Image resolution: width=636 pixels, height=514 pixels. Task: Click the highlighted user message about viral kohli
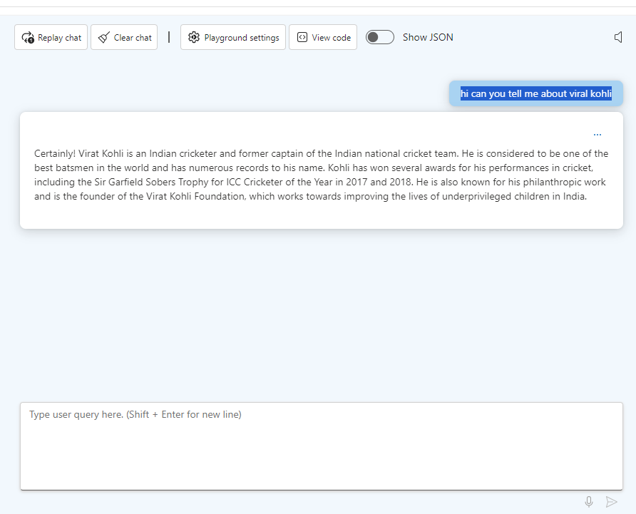click(x=535, y=93)
